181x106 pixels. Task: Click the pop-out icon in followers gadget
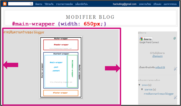[175, 38]
